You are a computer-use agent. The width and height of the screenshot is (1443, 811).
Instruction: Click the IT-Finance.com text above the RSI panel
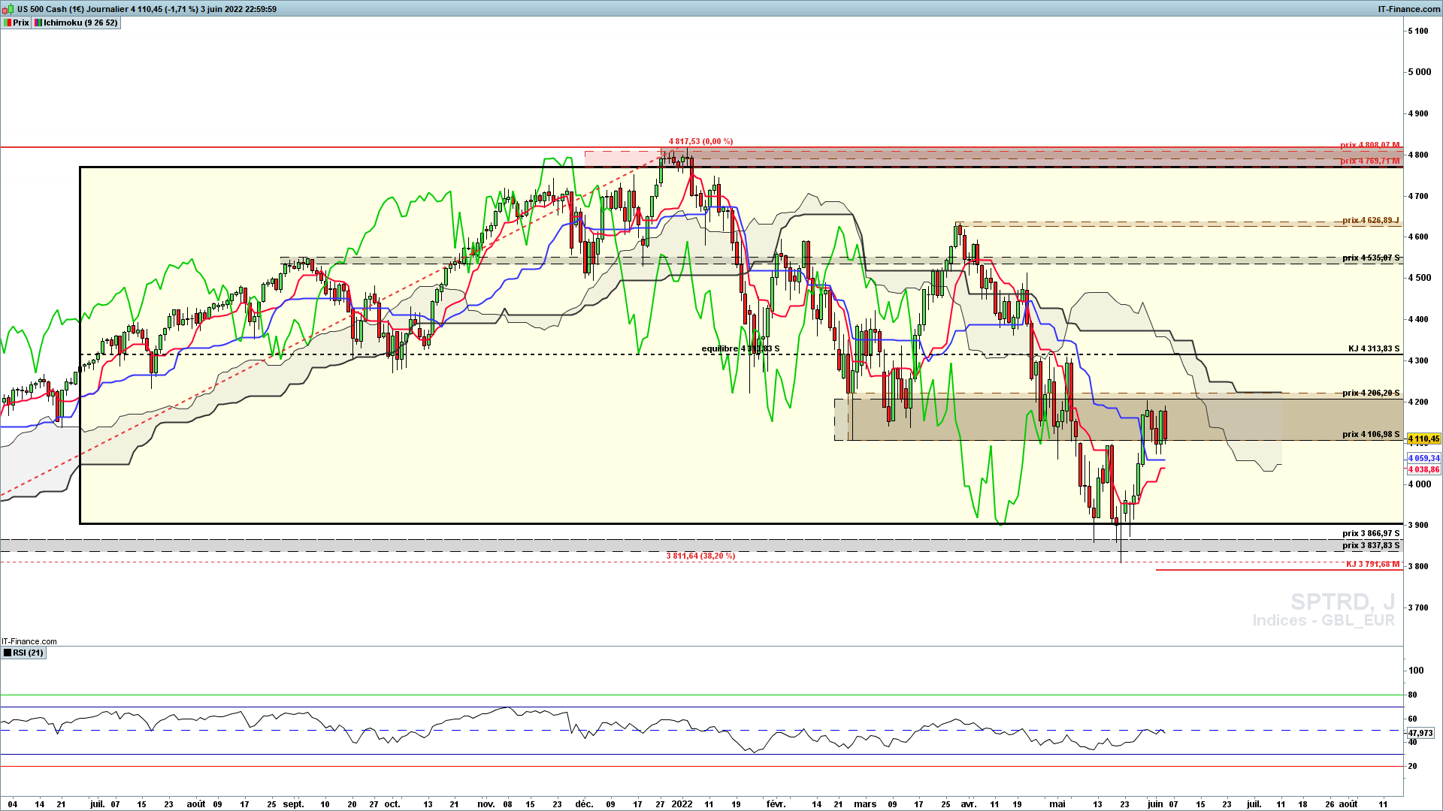[29, 641]
